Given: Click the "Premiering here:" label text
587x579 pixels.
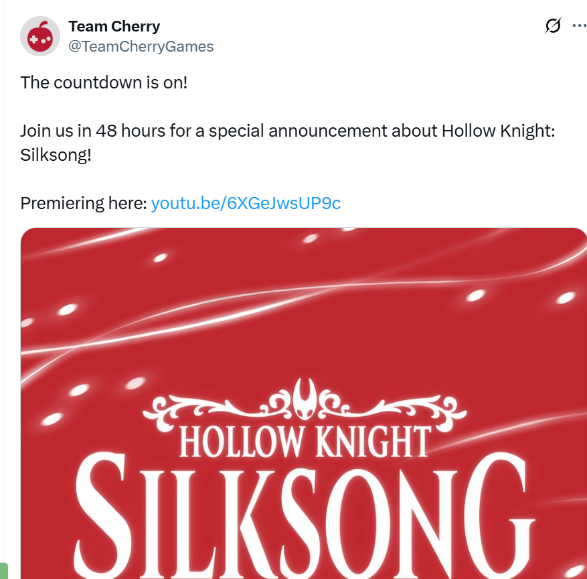Looking at the screenshot, I should click(x=84, y=203).
